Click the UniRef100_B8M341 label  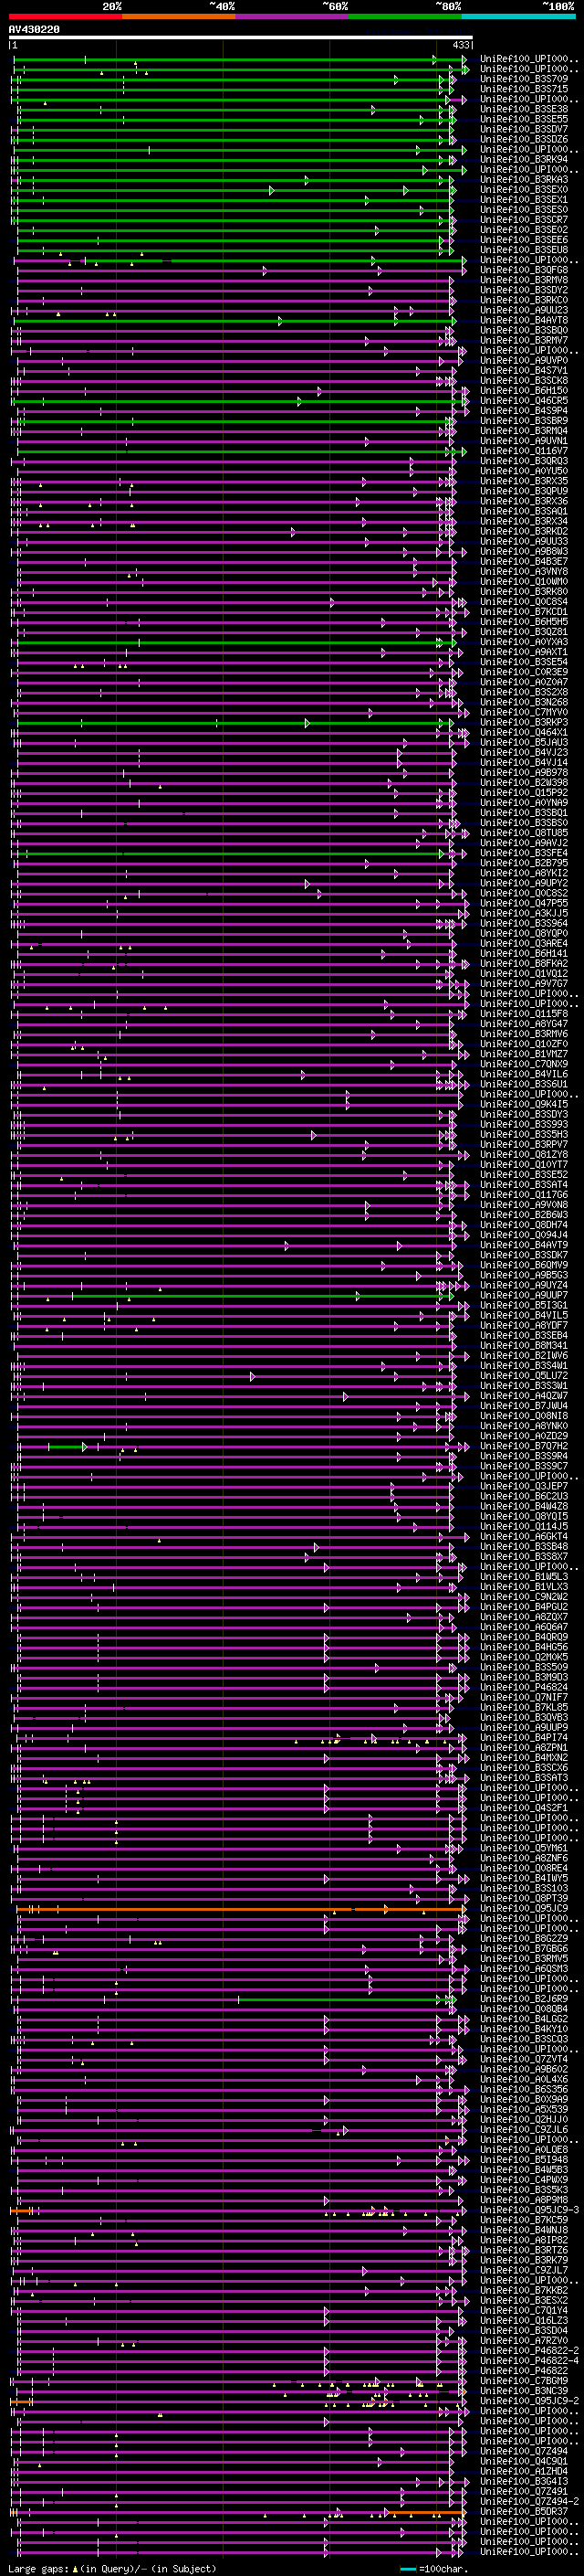click(x=524, y=1345)
